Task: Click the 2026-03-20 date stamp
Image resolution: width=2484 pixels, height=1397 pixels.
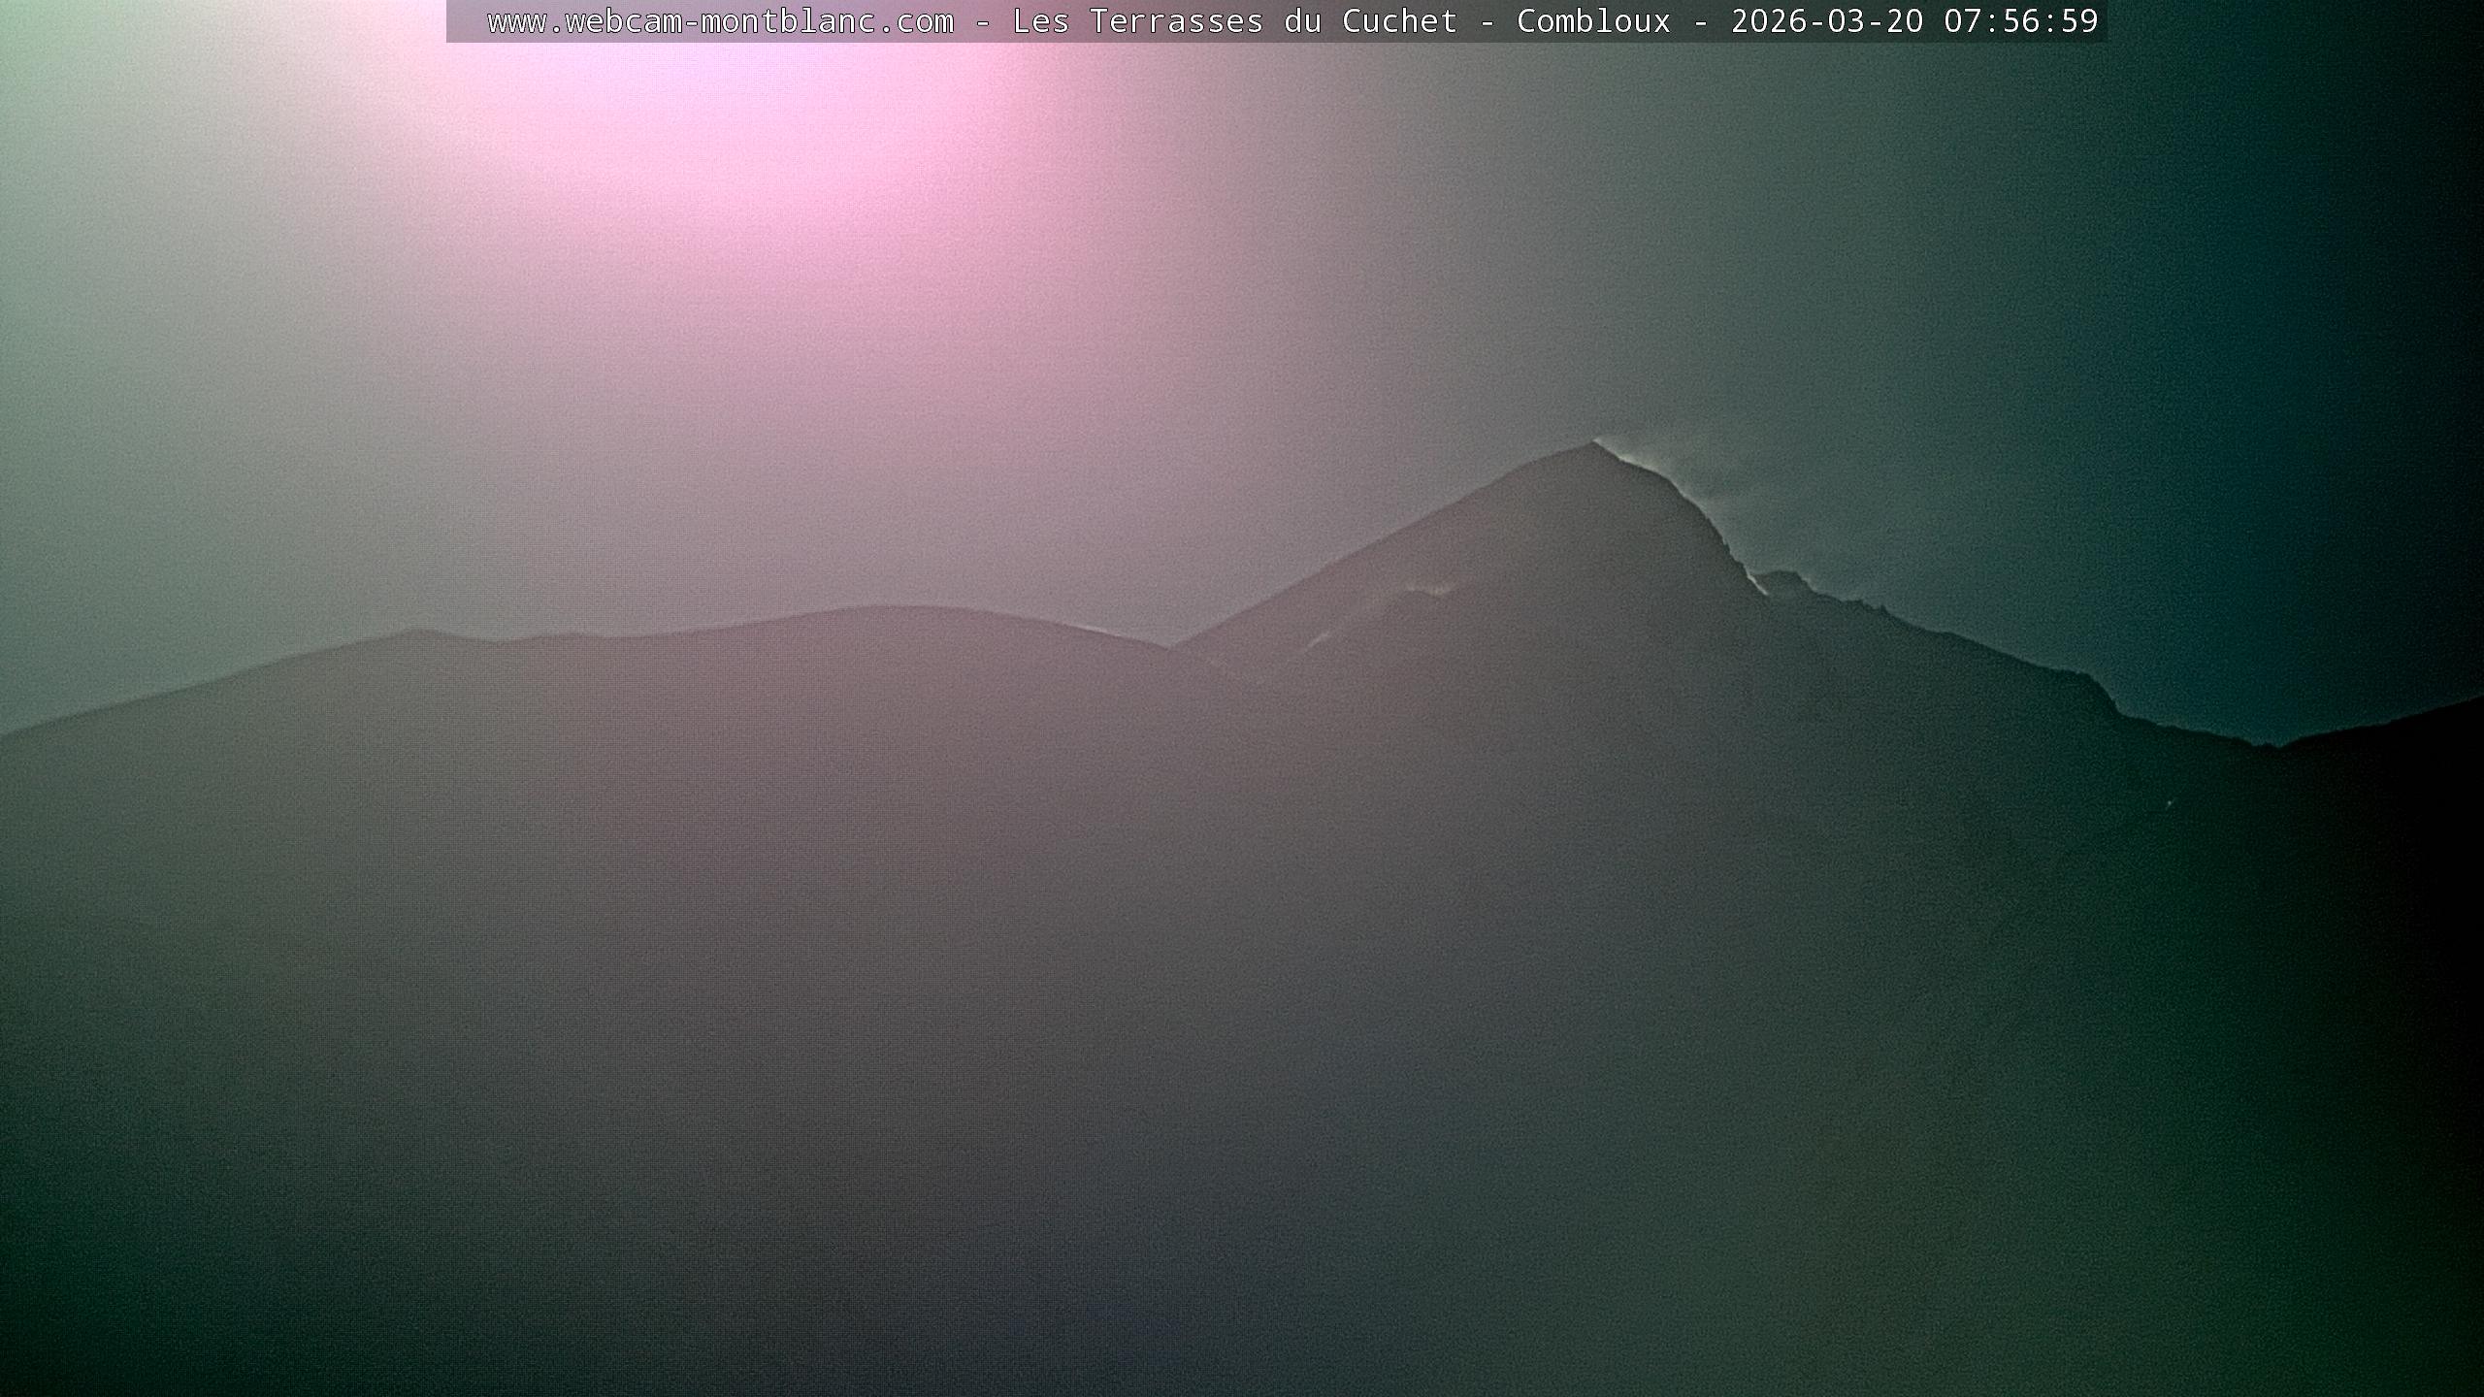Action: [x=1826, y=21]
